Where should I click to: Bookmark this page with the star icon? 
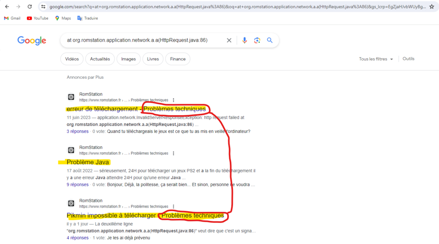(x=432, y=7)
